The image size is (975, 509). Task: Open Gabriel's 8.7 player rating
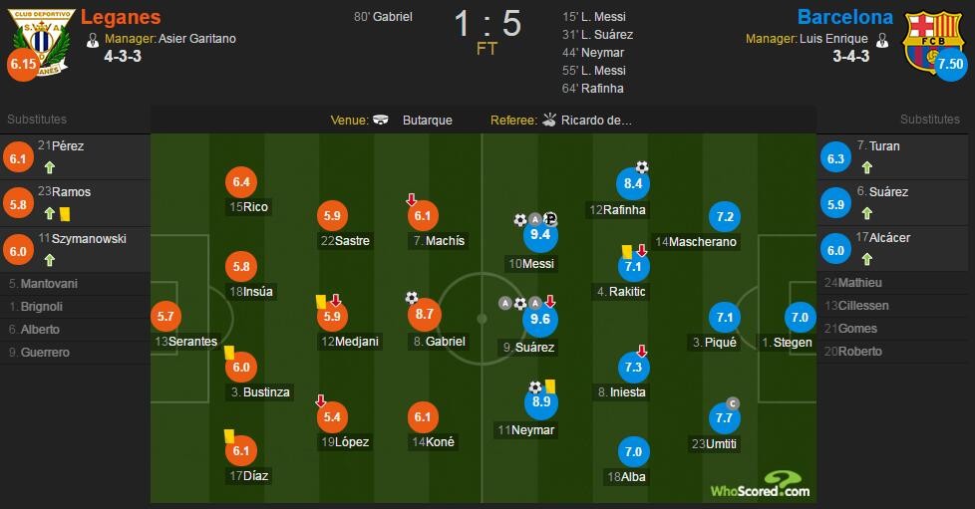(424, 315)
